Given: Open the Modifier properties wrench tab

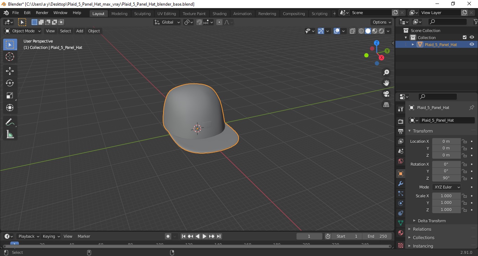Looking at the screenshot, I should (x=400, y=184).
